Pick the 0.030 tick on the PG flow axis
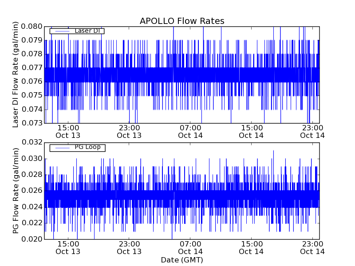 coord(32,159)
